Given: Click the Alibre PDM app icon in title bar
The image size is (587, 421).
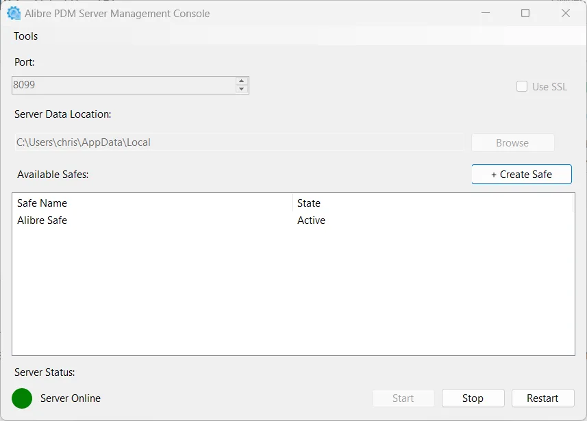Looking at the screenshot, I should (14, 14).
